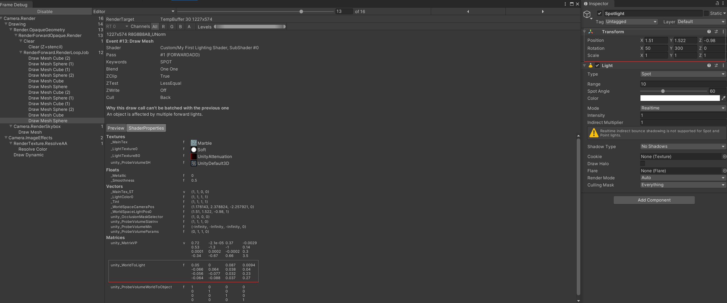
Task: Open Frame Debug window kebab menu
Action: 565,4
